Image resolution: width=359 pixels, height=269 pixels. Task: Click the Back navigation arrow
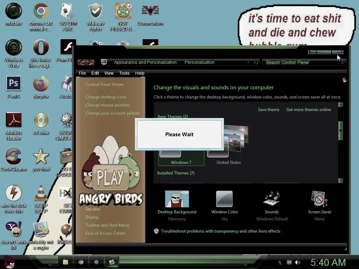pyautogui.click(x=81, y=62)
